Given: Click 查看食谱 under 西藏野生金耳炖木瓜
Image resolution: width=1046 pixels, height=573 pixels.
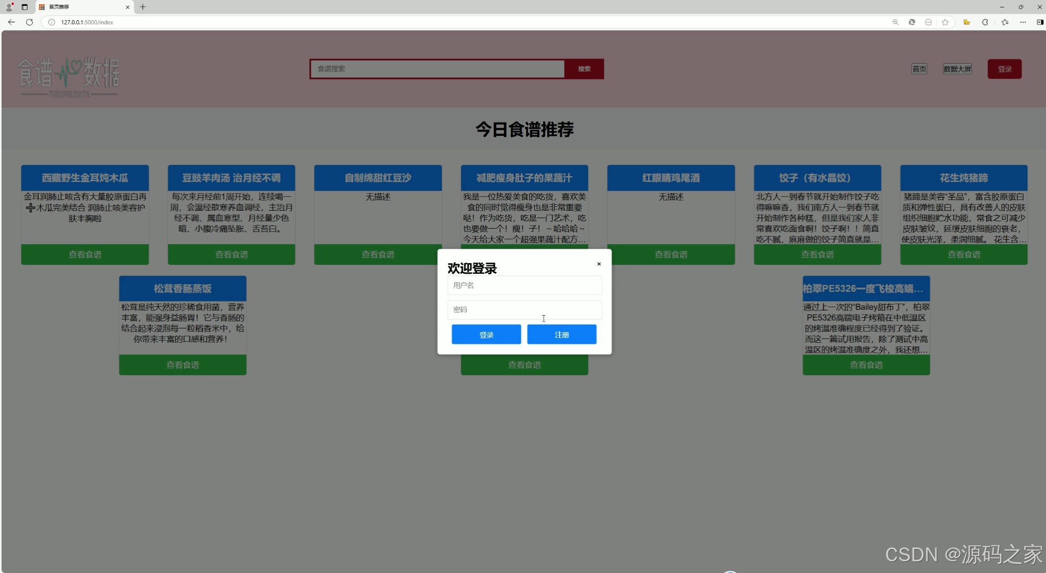Looking at the screenshot, I should click(85, 254).
